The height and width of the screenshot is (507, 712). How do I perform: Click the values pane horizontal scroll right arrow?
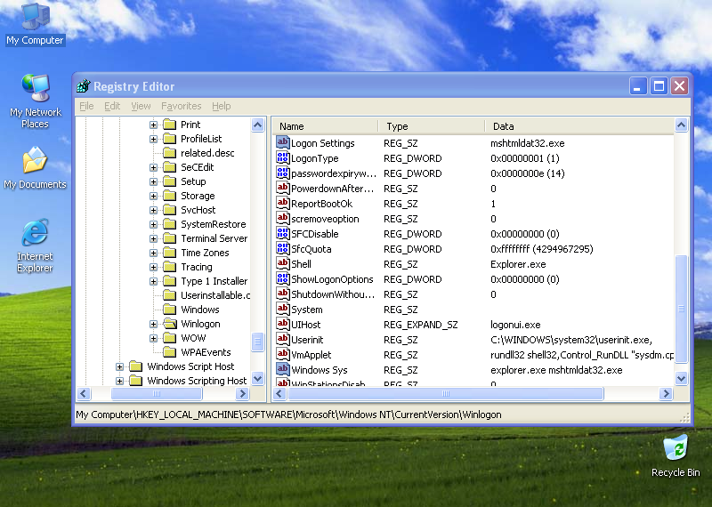click(x=667, y=393)
